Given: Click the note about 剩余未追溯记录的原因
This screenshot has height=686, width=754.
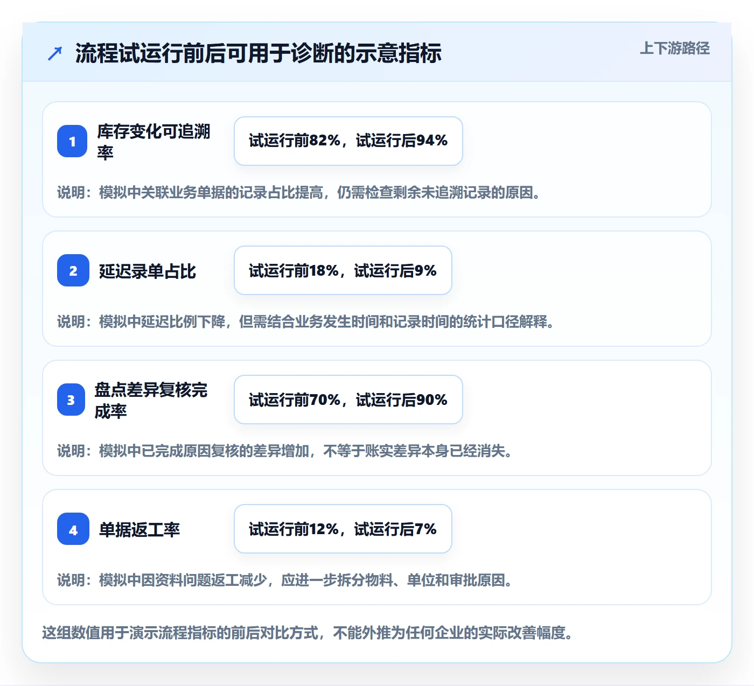Looking at the screenshot, I should coord(299,192).
